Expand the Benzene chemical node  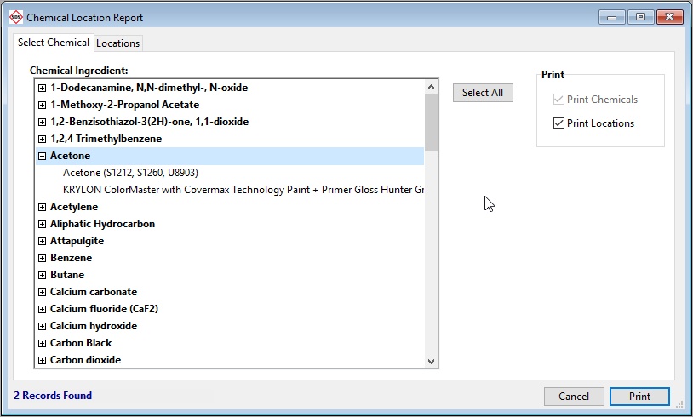tap(42, 258)
